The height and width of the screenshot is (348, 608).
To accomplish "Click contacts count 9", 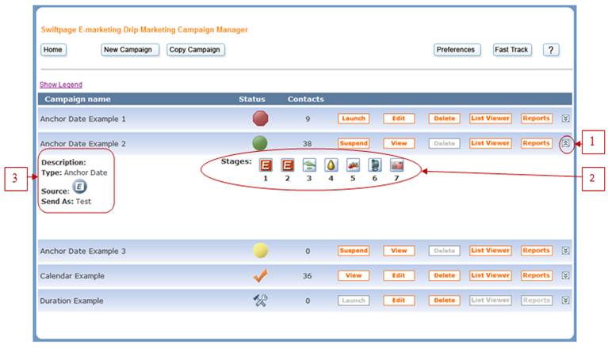I will click(308, 119).
